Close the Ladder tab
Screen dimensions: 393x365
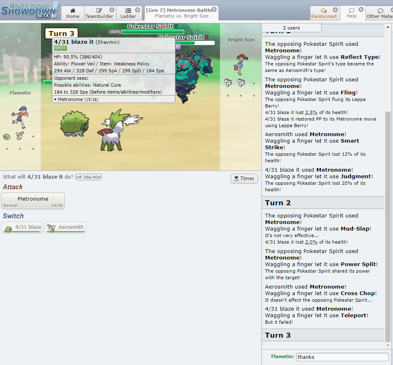click(137, 10)
